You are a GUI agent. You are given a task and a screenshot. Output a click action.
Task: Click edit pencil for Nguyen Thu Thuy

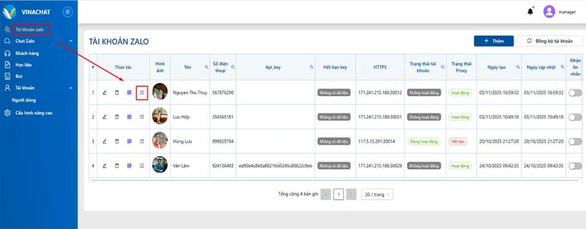(104, 92)
